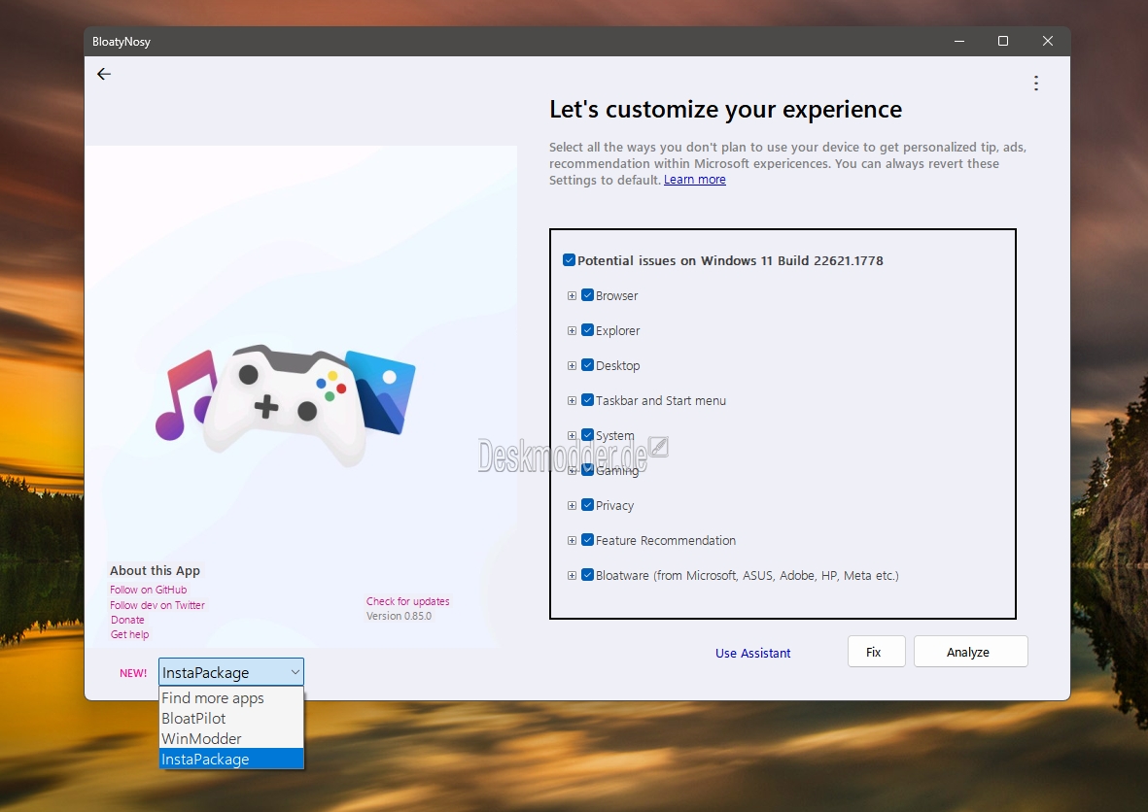
Task: Choose BloatPilot in the dropdown list
Action: 230,719
